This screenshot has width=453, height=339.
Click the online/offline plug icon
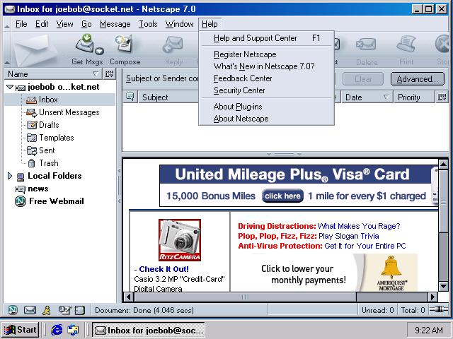438,309
